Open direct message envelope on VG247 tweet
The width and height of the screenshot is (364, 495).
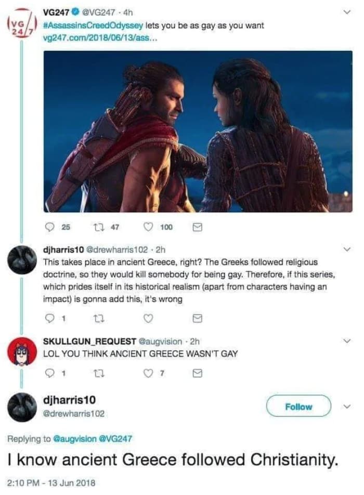(197, 227)
